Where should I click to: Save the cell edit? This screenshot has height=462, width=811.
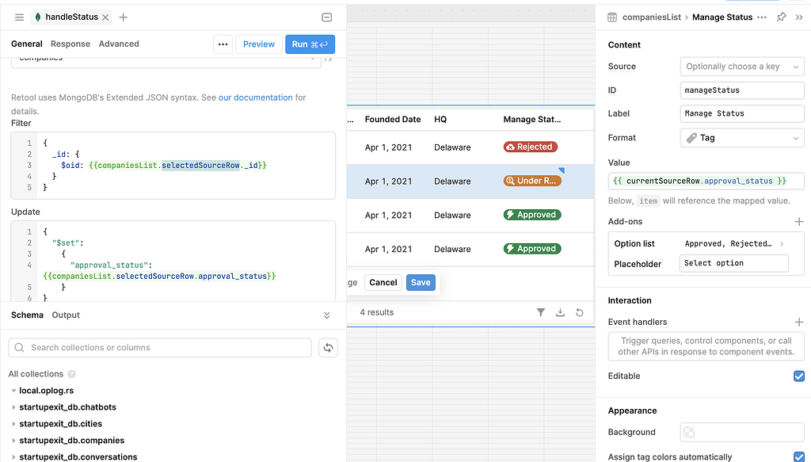(421, 282)
